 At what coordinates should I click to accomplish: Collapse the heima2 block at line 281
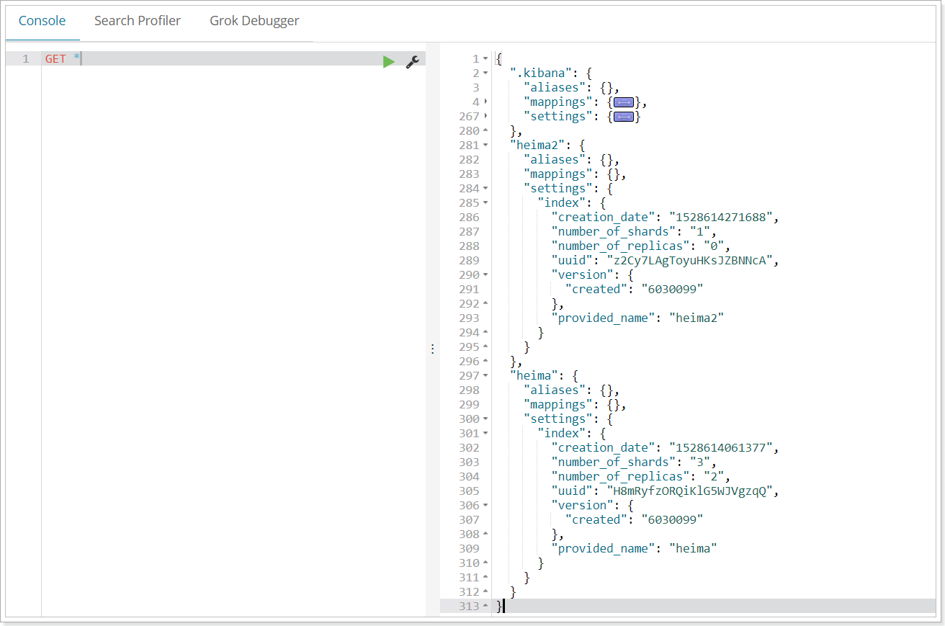[x=485, y=146]
